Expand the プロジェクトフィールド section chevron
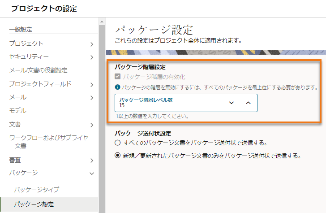 click(x=92, y=85)
